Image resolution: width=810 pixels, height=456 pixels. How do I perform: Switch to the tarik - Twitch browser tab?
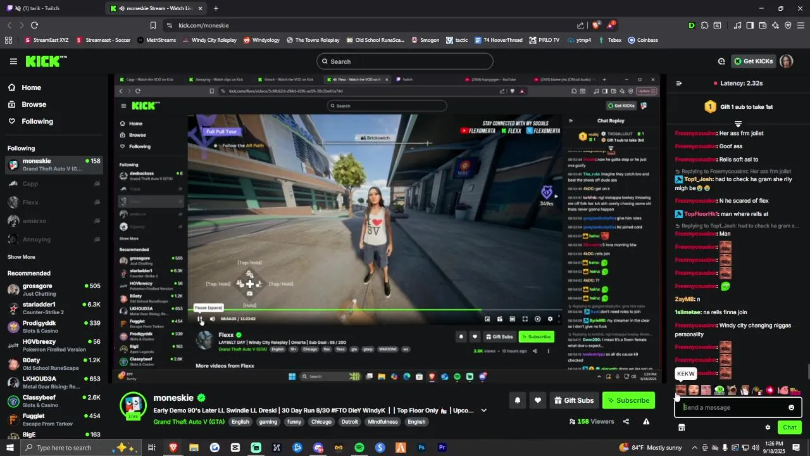point(51,8)
